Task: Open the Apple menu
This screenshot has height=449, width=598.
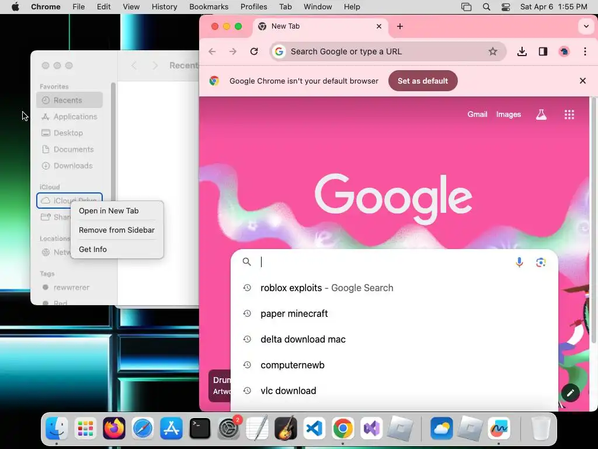Action: point(15,7)
